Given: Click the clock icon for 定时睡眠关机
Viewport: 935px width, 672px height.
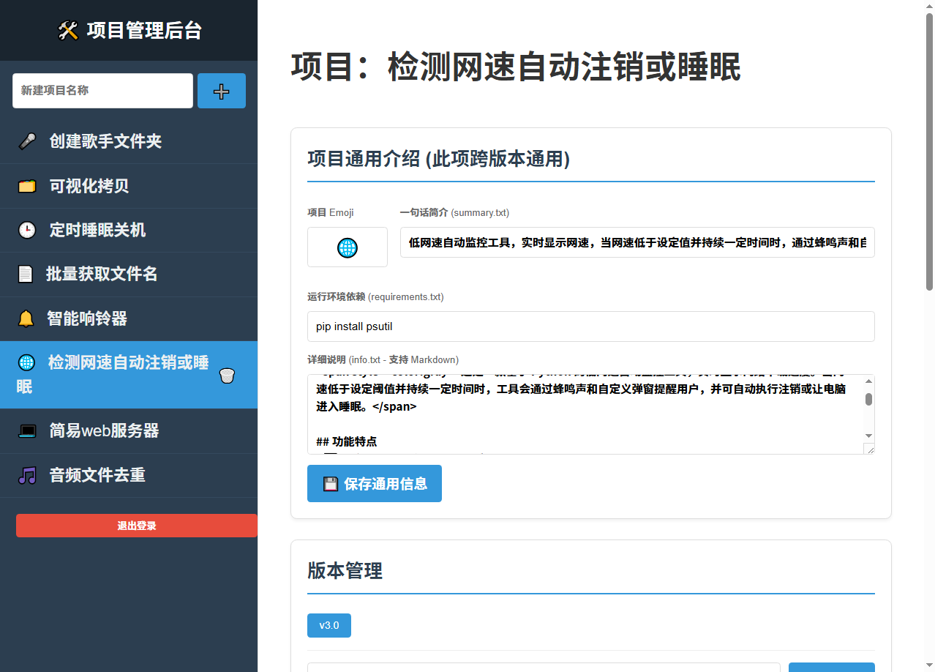Looking at the screenshot, I should click(x=27, y=230).
